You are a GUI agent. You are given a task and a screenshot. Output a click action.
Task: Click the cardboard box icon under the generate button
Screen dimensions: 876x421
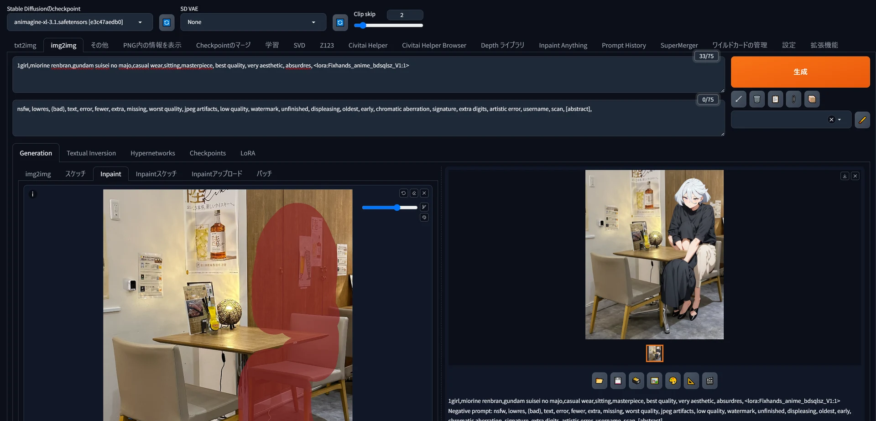[x=812, y=99]
